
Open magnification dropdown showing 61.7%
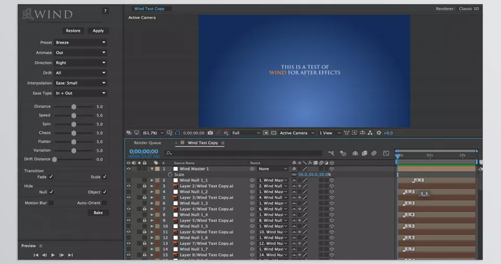tap(153, 133)
